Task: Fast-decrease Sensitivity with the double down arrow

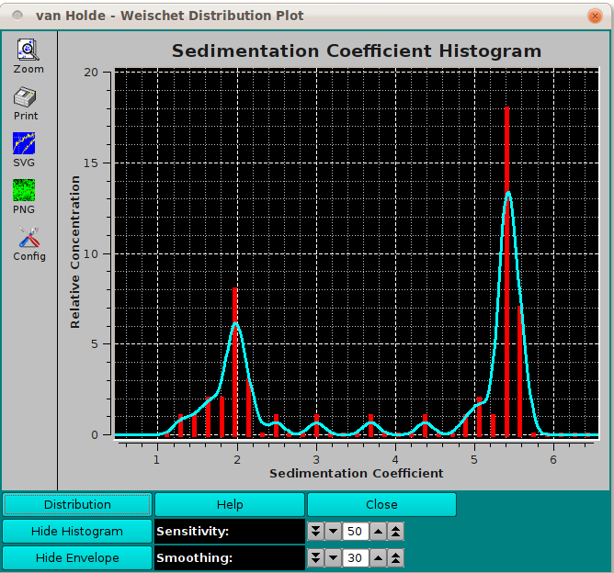Action: pyautogui.click(x=316, y=532)
